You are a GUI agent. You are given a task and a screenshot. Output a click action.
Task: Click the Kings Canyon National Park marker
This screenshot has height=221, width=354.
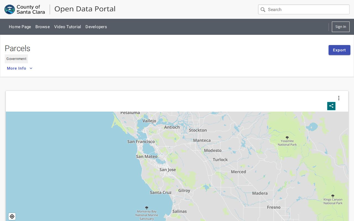pos(333,196)
